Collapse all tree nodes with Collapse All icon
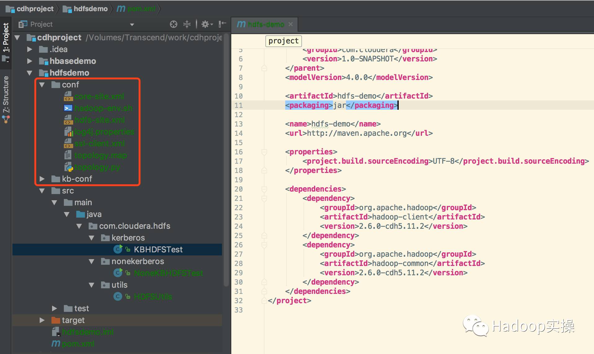This screenshot has height=354, width=594. [x=187, y=24]
